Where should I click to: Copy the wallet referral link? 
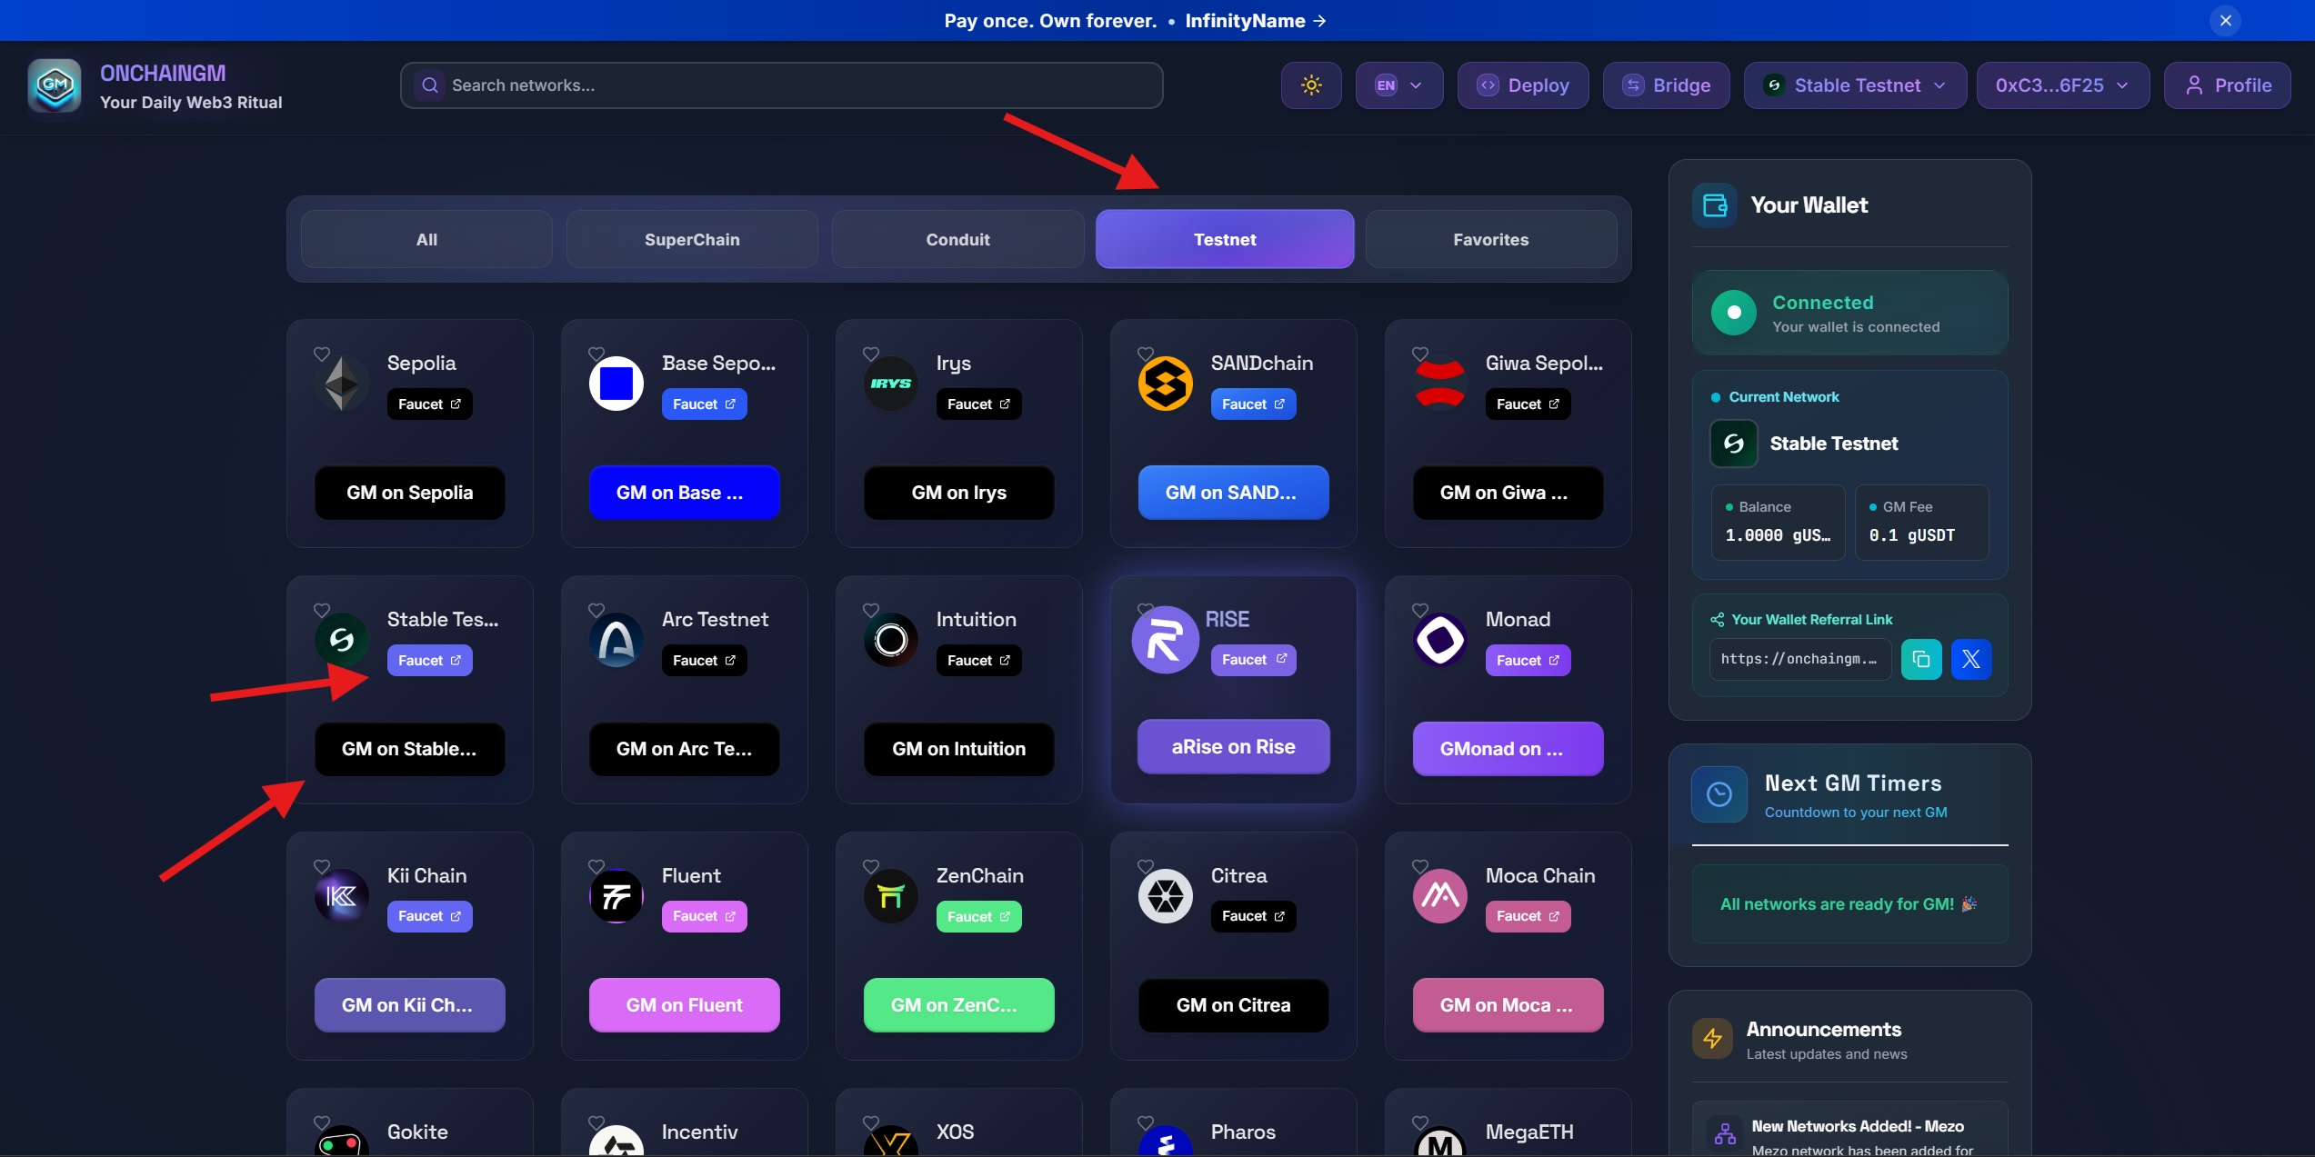(1920, 659)
